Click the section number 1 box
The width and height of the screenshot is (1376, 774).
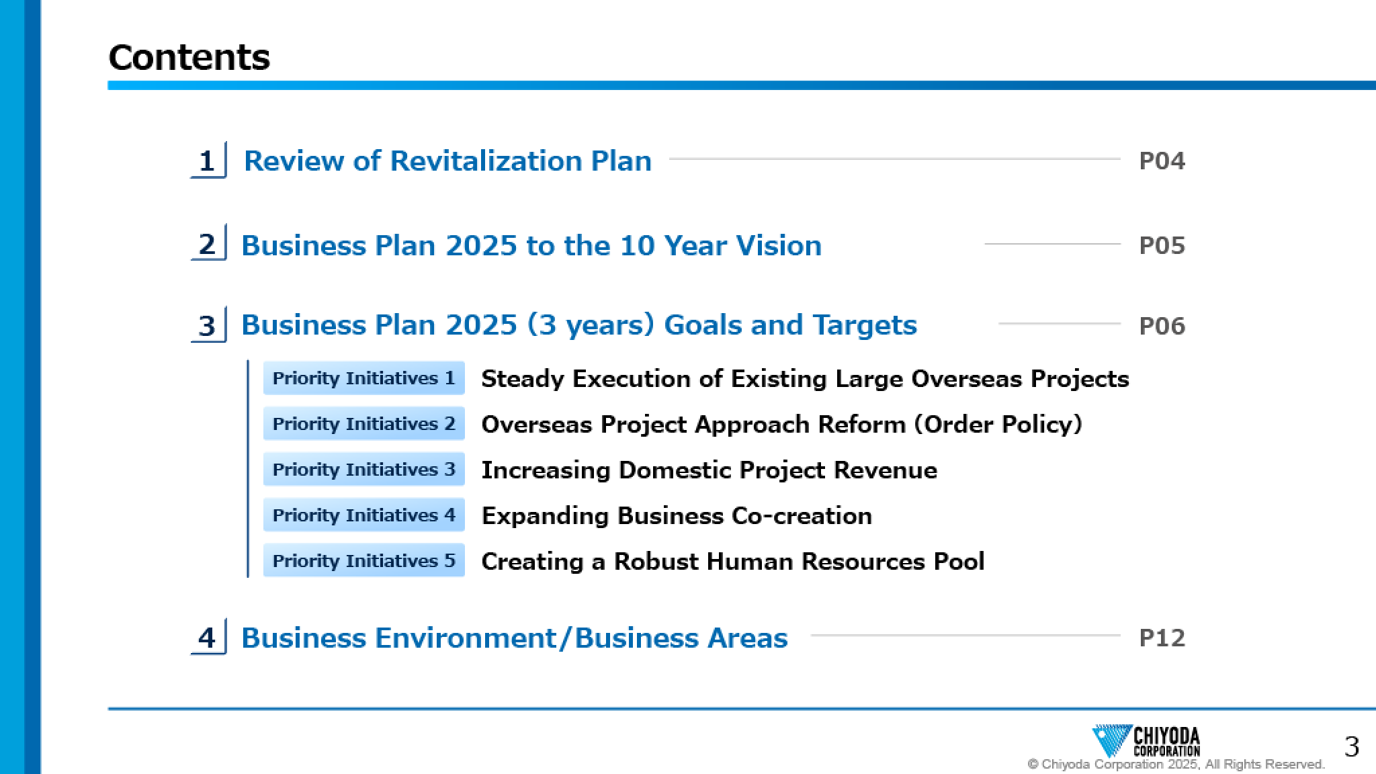tap(208, 160)
